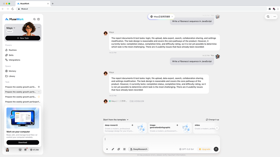Viewport: 280px width, 157px height.
Task: Select the slides template card
Action: tap(206, 128)
